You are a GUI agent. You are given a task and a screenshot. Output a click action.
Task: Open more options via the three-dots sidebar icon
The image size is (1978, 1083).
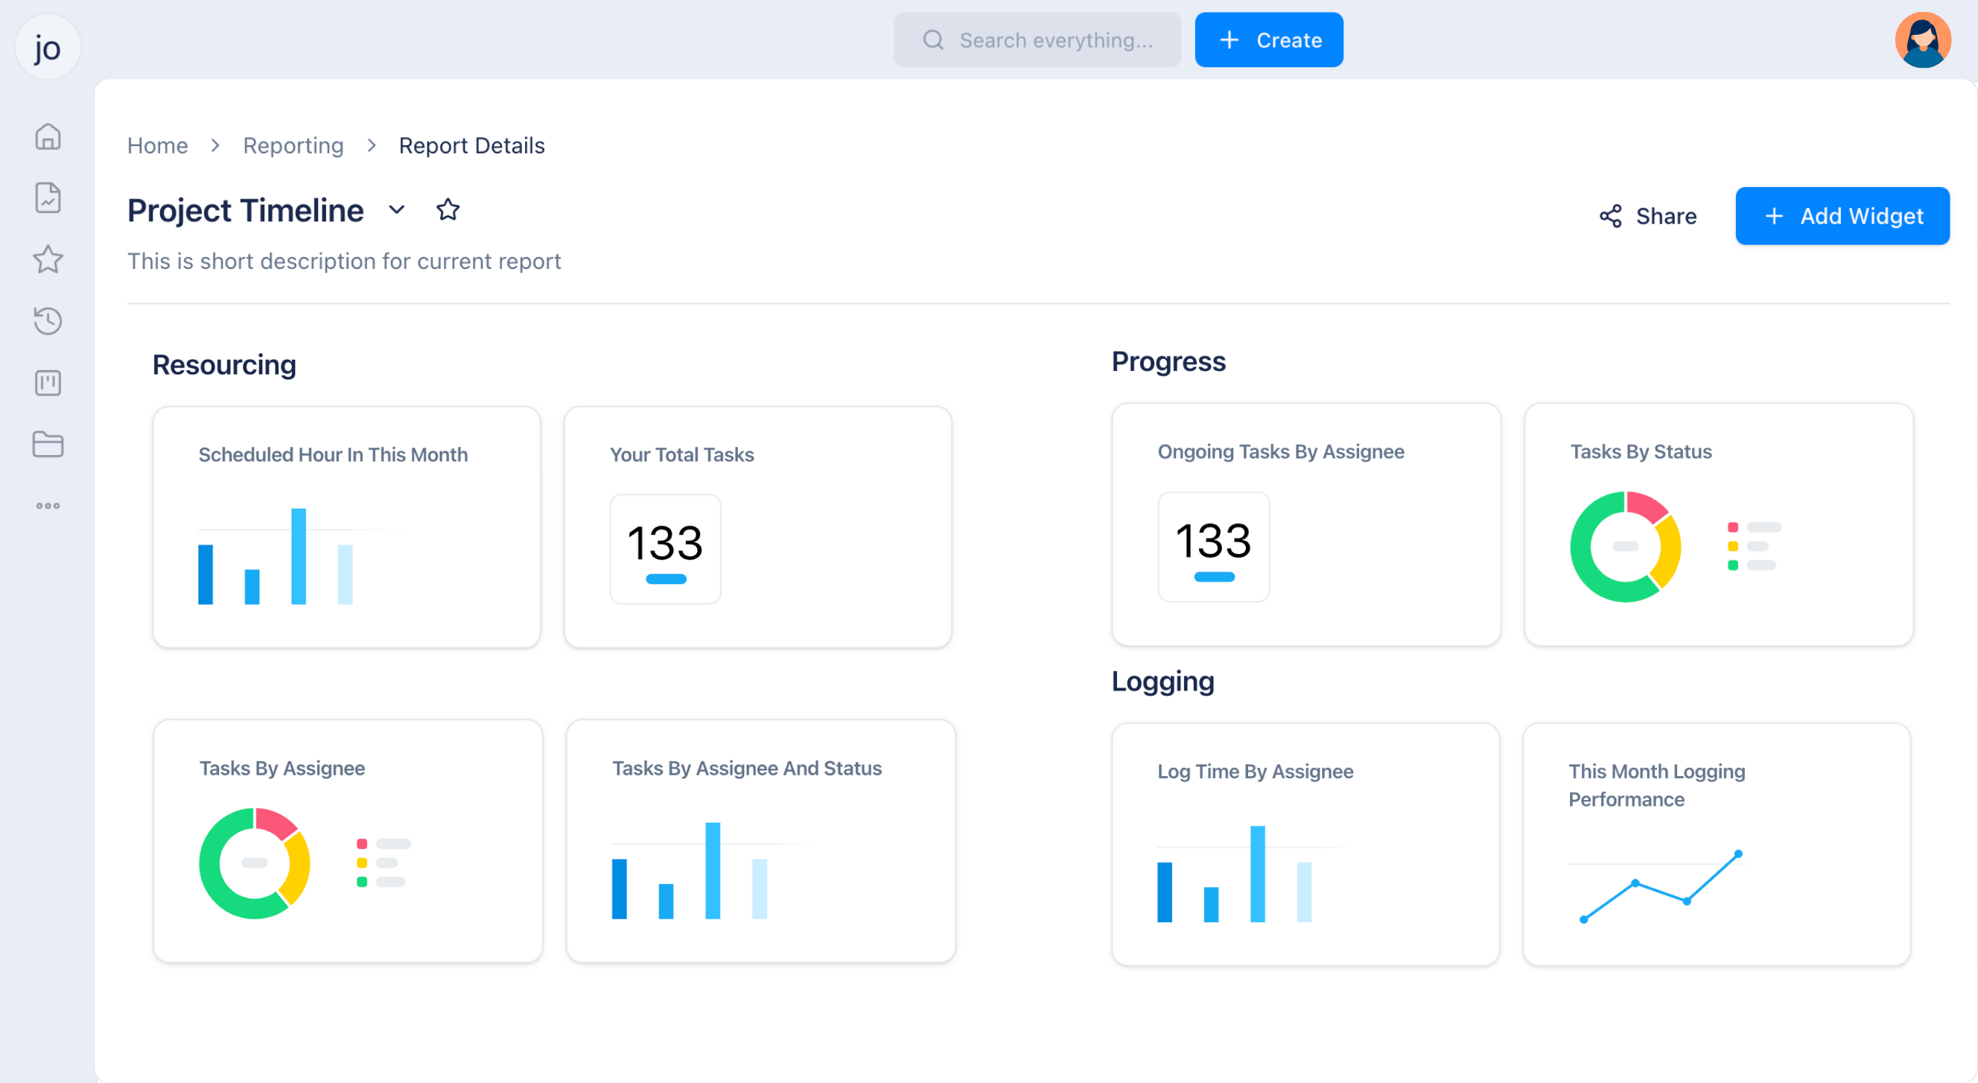click(x=48, y=506)
